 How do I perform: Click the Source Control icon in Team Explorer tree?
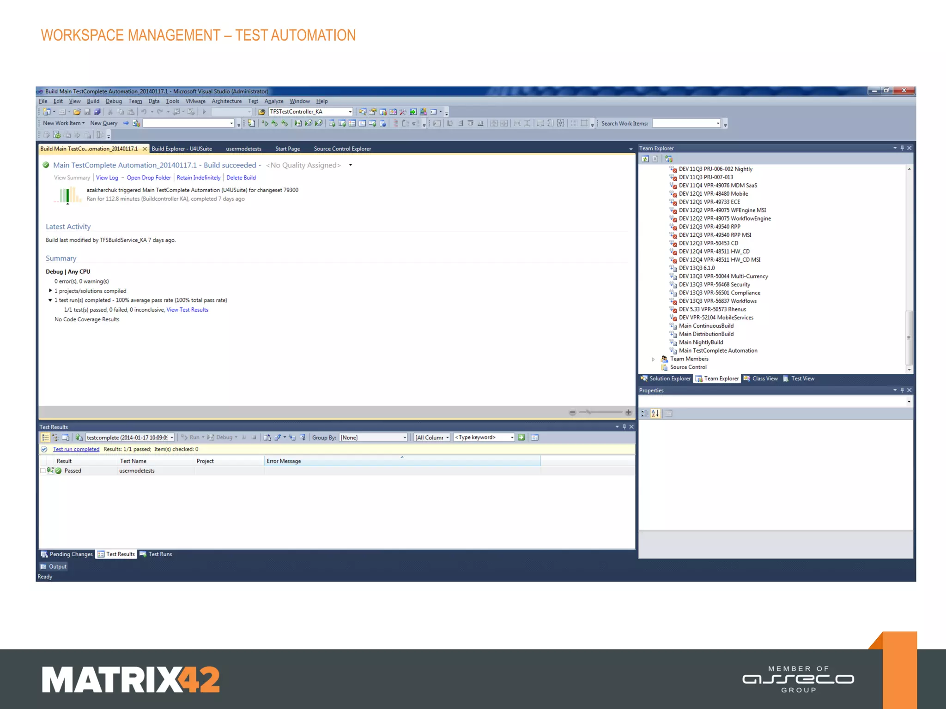point(664,367)
